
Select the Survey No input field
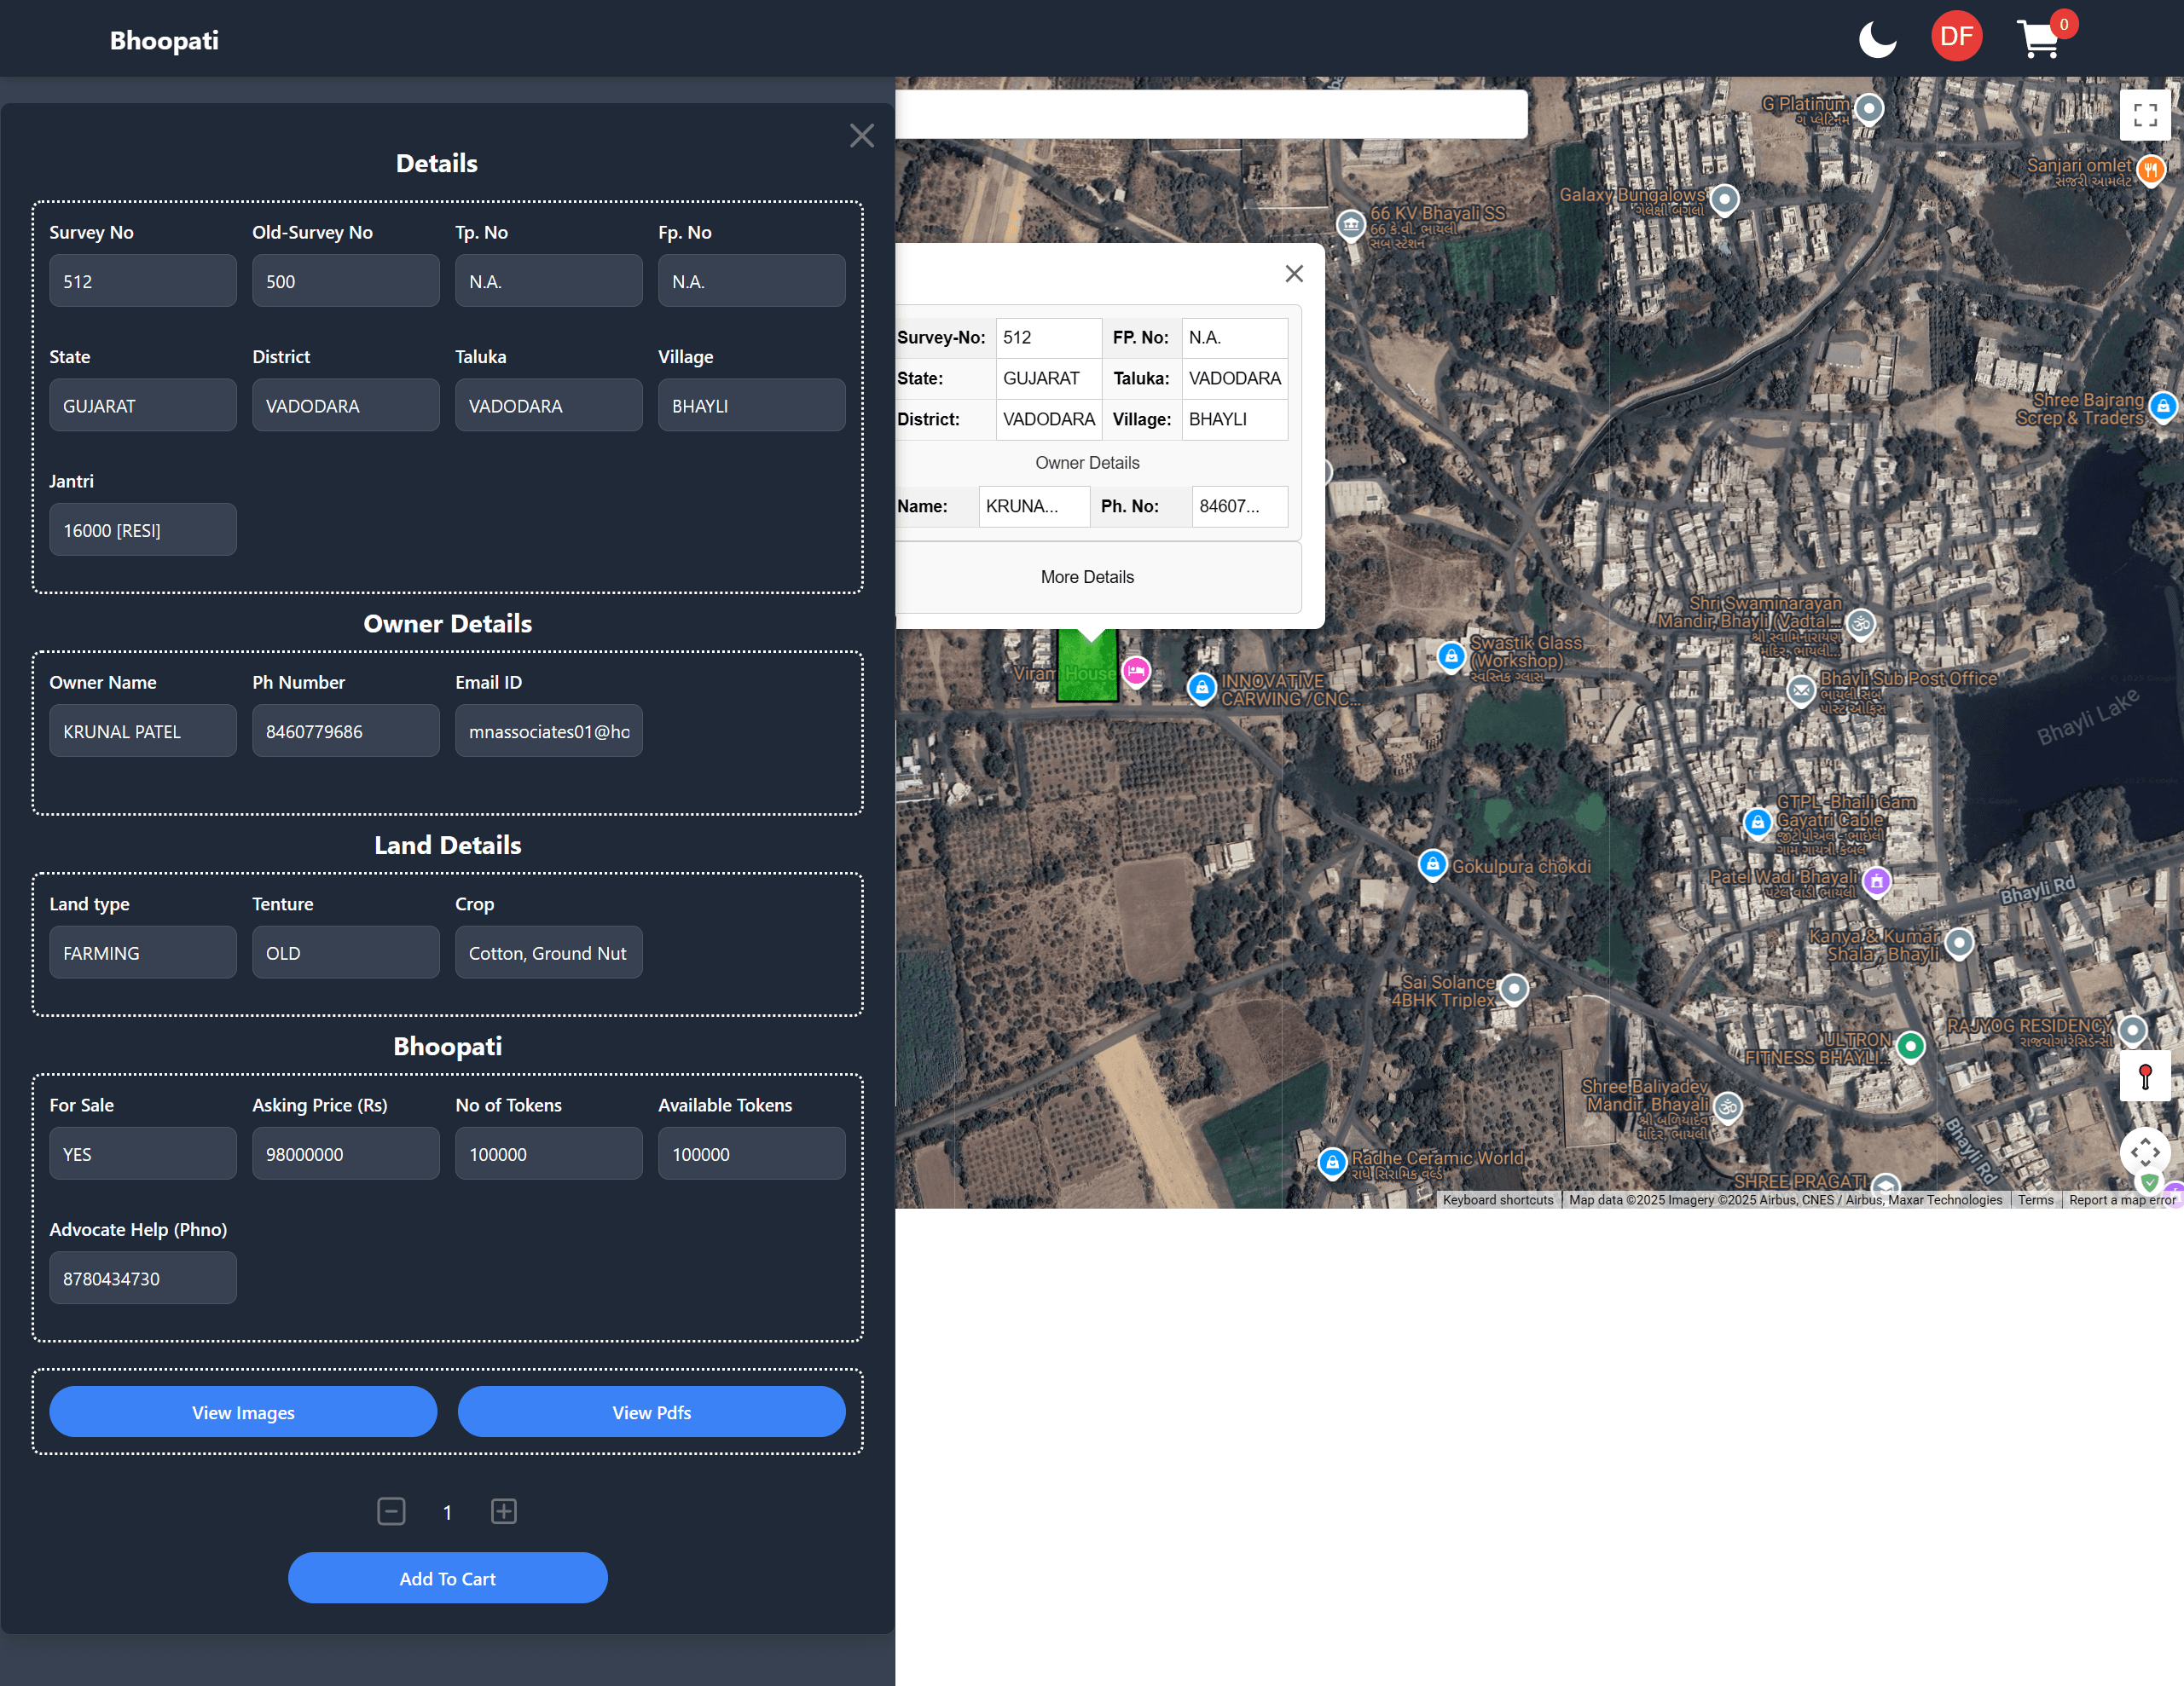click(143, 280)
